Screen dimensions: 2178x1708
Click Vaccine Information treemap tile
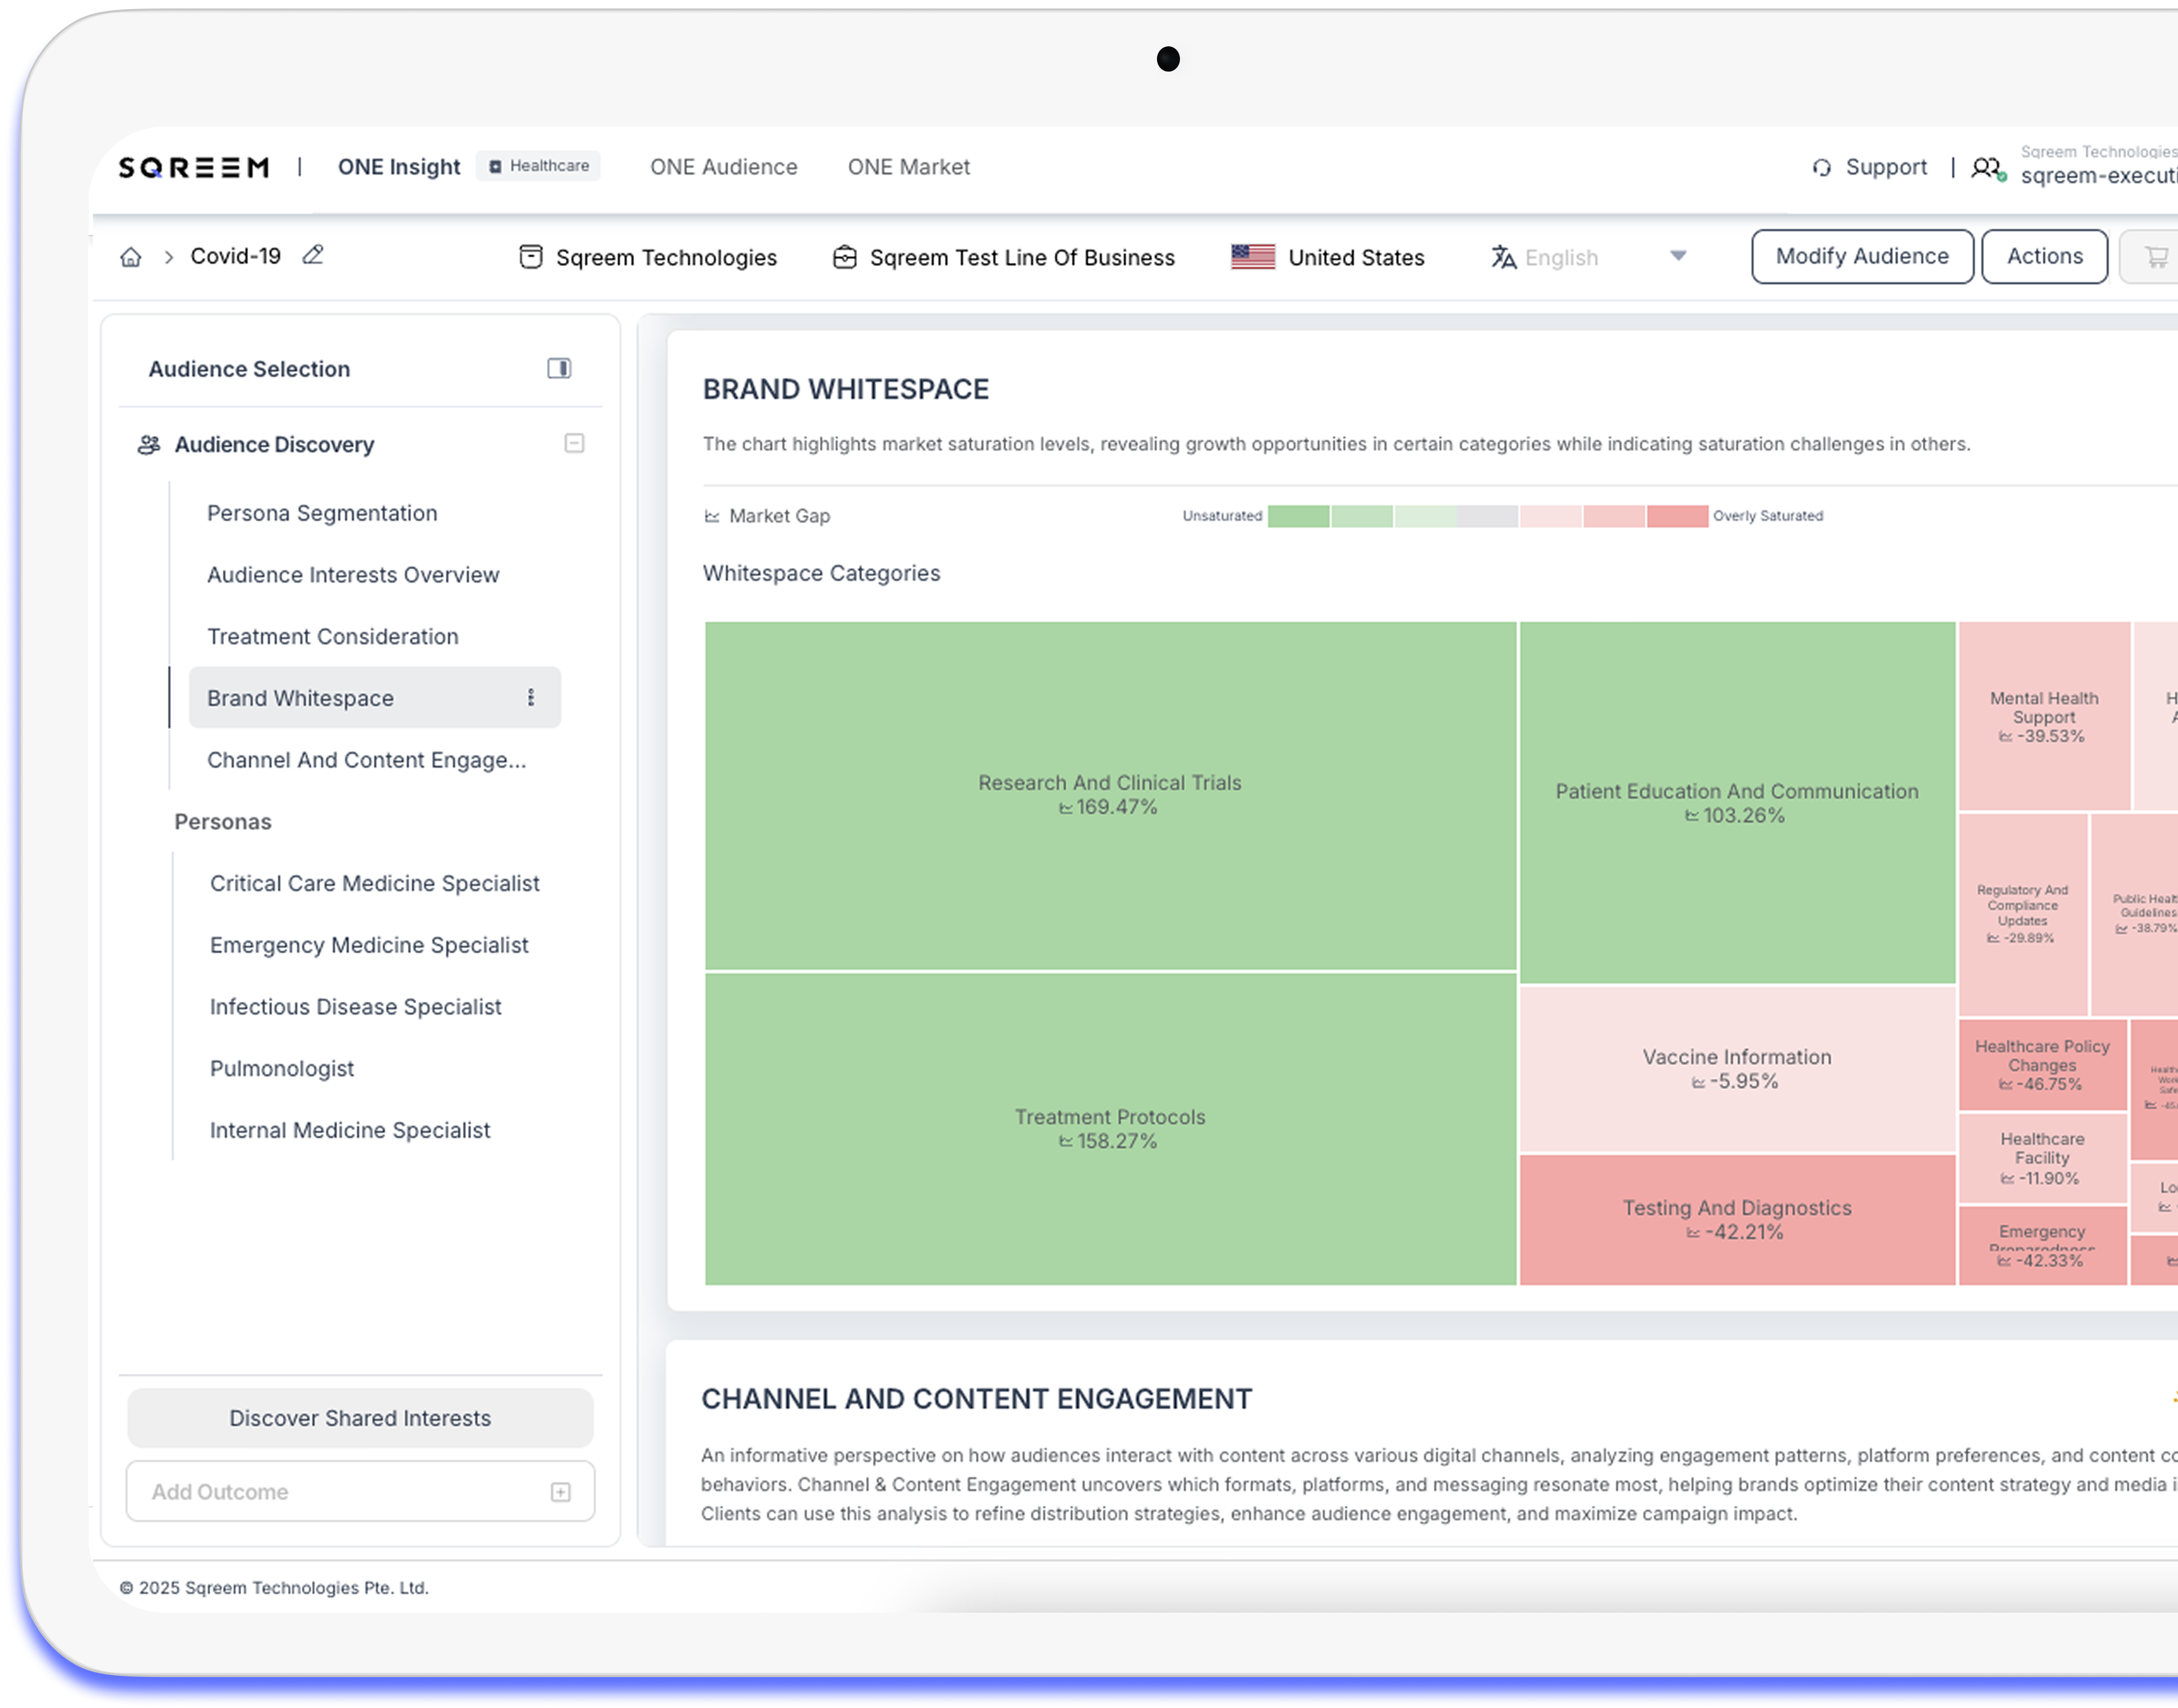click(x=1737, y=1069)
